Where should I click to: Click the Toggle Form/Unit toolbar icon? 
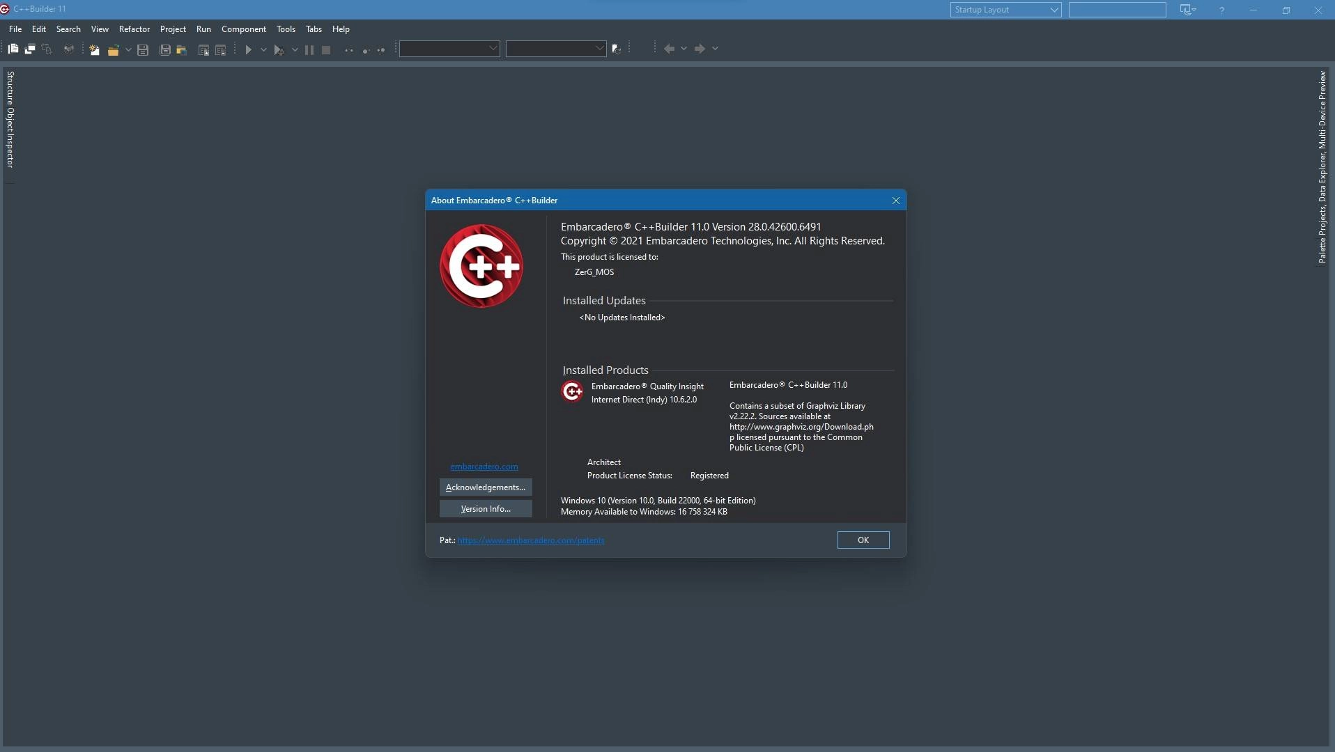pyautogui.click(x=47, y=49)
